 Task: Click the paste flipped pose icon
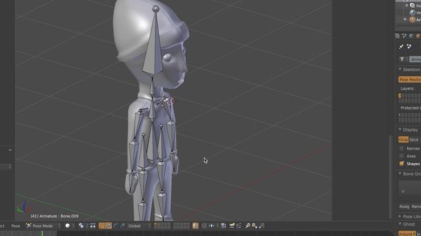tap(262, 226)
